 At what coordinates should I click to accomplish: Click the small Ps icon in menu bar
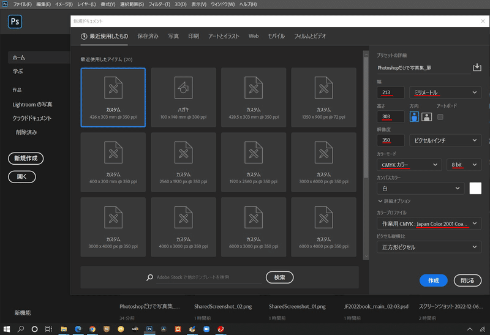click(x=5, y=4)
